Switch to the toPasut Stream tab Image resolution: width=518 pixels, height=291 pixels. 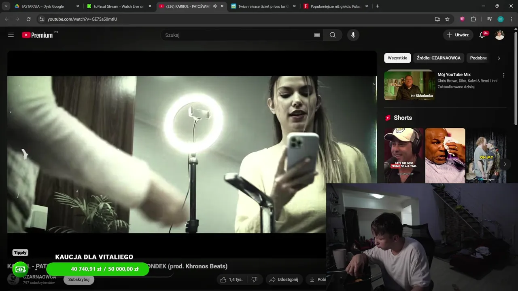(119, 6)
